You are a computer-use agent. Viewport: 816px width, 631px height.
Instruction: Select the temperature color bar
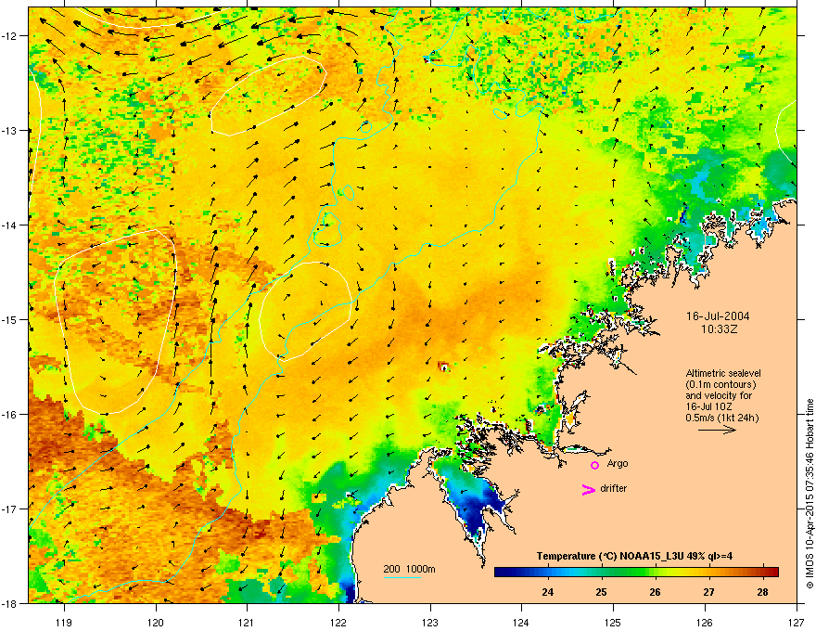[636, 572]
